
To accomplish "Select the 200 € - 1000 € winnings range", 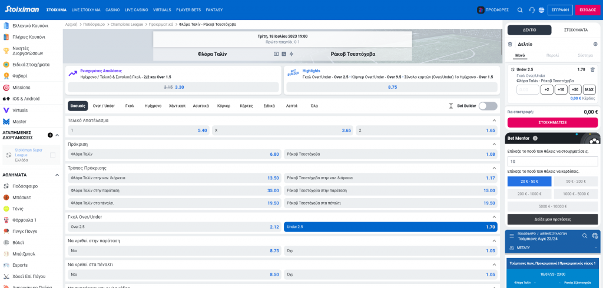I will click(529, 194).
